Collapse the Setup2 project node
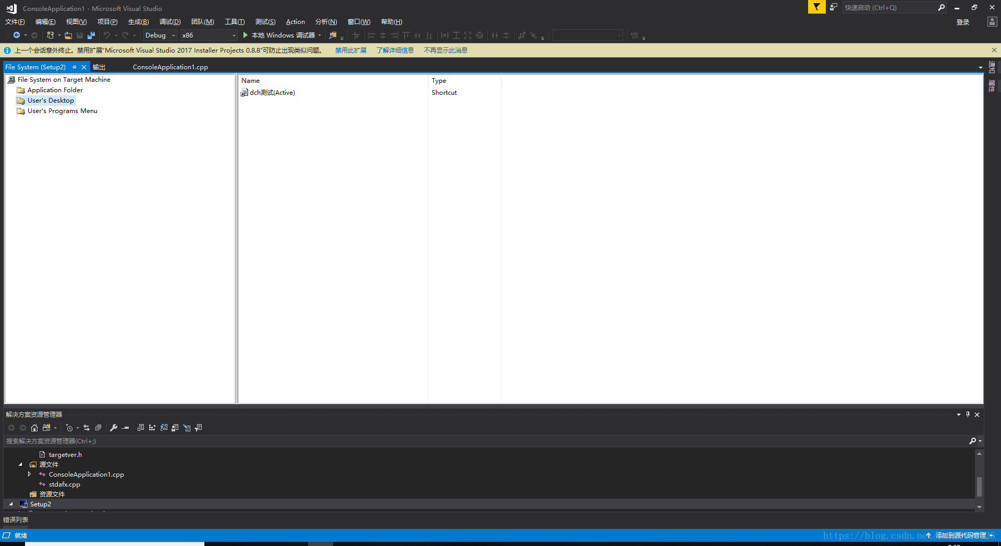Viewport: 1001px width, 546px height. coord(11,504)
